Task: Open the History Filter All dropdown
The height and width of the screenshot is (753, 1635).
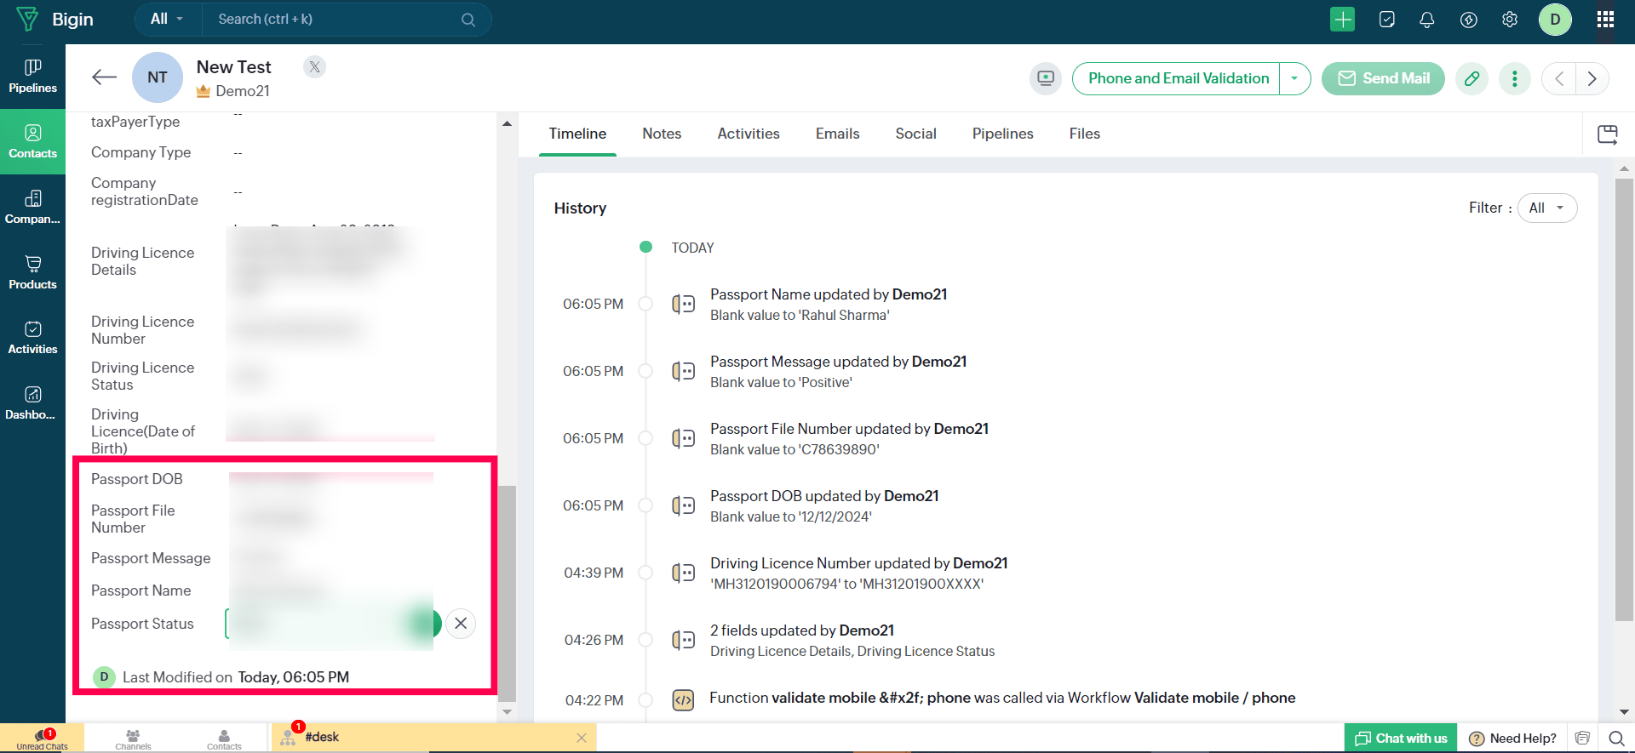Action: tap(1546, 208)
